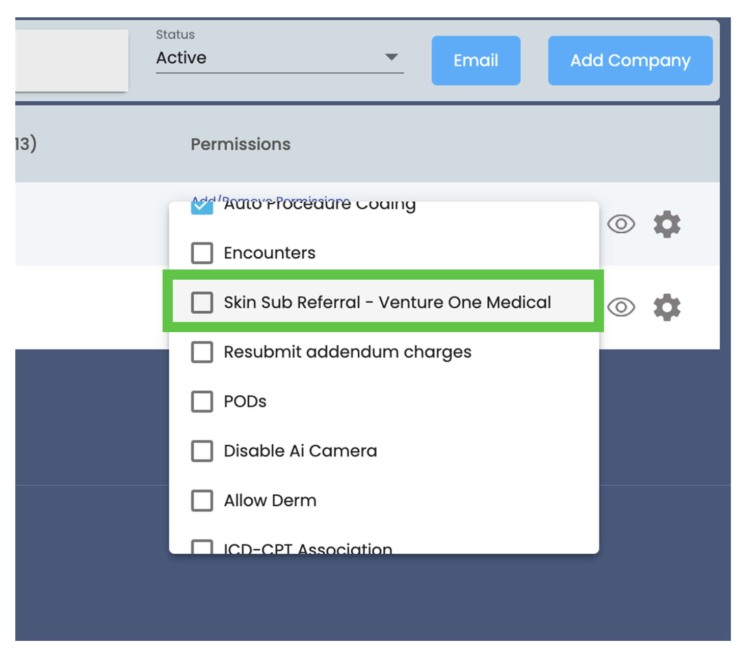The width and height of the screenshot is (737, 648).
Task: Click the eye icon on the second company row
Action: click(x=621, y=307)
